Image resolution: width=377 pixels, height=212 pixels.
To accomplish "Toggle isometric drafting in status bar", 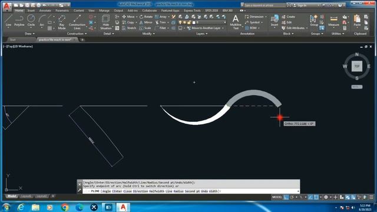I will pos(301,197).
